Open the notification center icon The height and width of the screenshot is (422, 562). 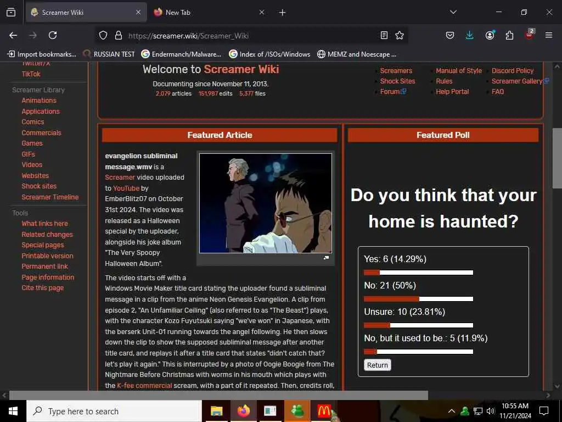544,411
